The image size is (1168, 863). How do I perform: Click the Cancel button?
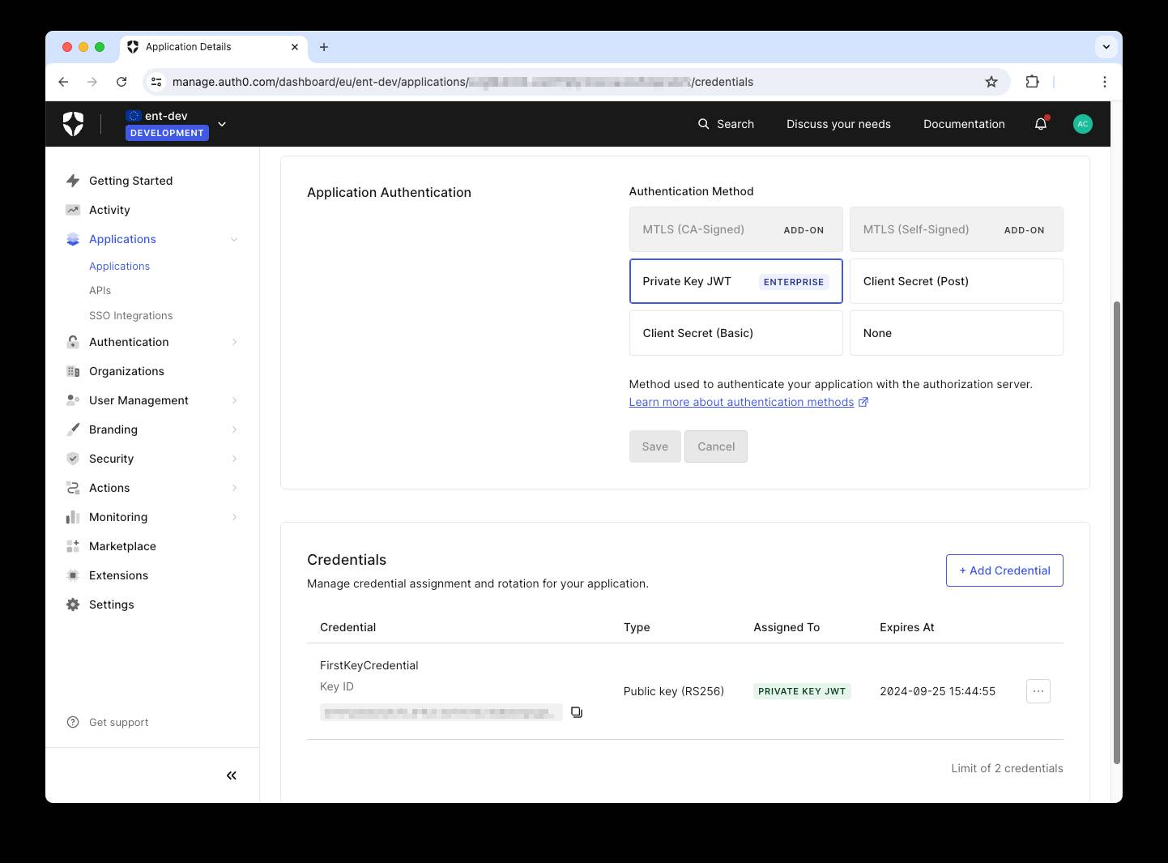point(716,446)
